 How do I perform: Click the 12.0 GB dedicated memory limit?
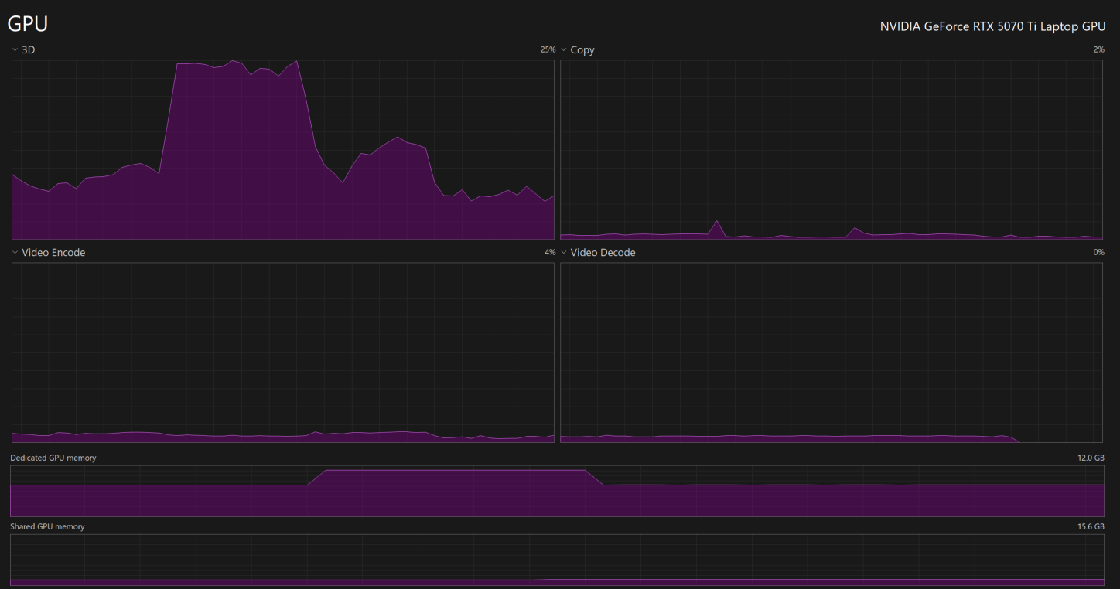(x=1091, y=458)
